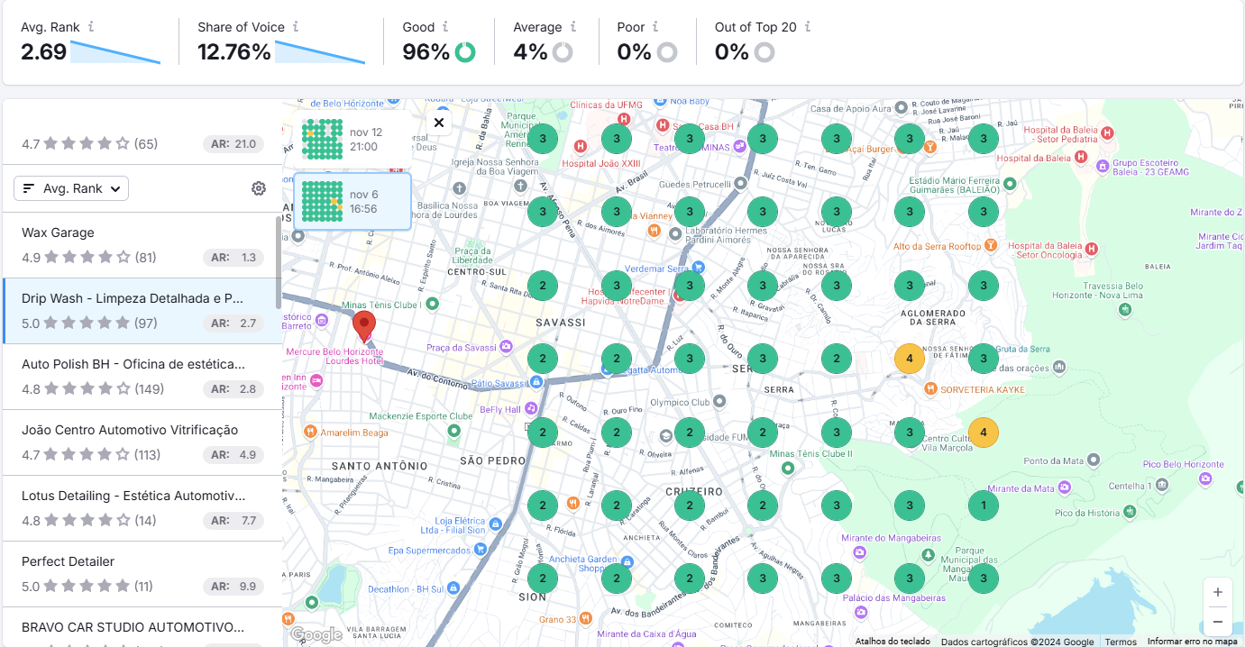Zoom in using the map plus button
This screenshot has width=1245, height=647.
pyautogui.click(x=1217, y=592)
